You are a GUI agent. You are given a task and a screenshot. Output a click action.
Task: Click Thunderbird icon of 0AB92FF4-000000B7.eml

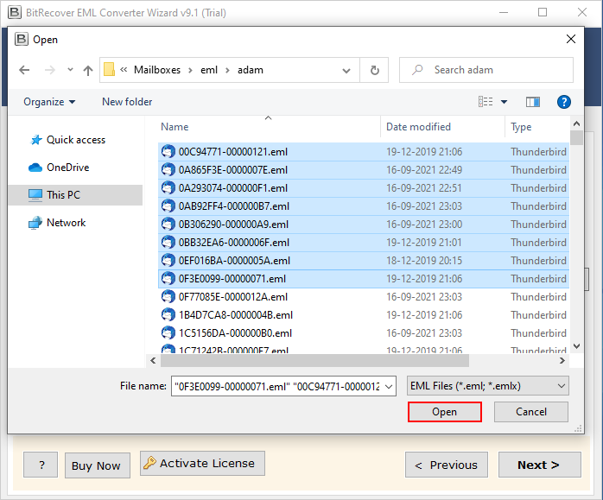(168, 206)
